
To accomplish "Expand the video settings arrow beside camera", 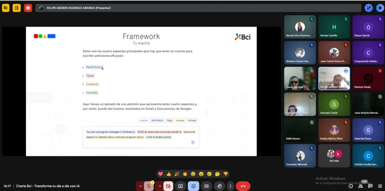I will [x=160, y=186].
